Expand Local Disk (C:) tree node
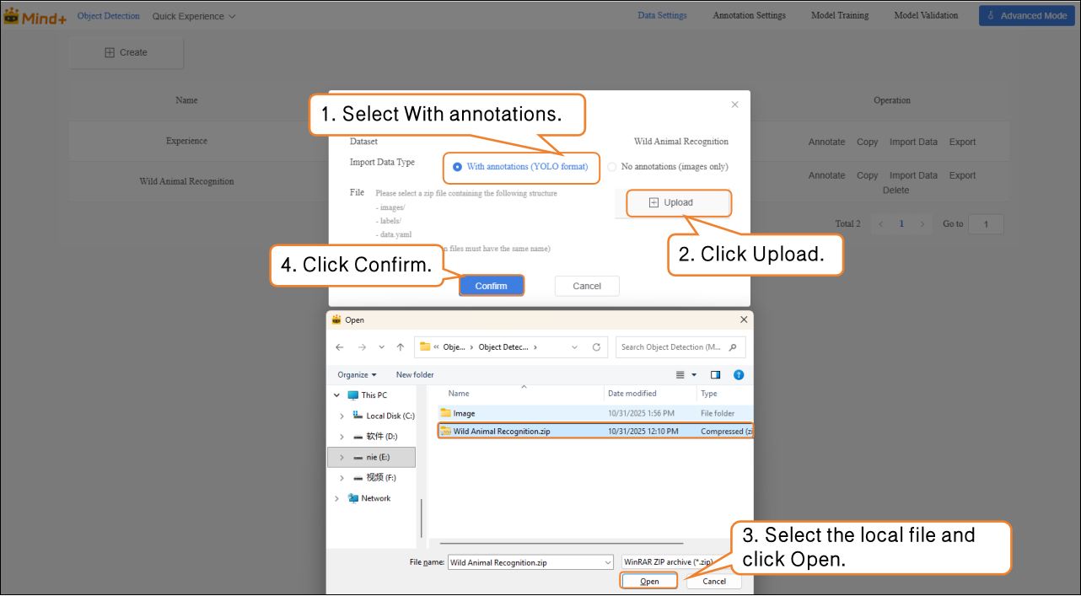Viewport: 1081px width, 596px height. tap(342, 416)
